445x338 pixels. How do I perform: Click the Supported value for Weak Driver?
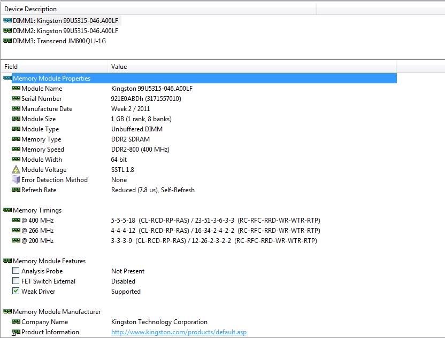(x=126, y=292)
